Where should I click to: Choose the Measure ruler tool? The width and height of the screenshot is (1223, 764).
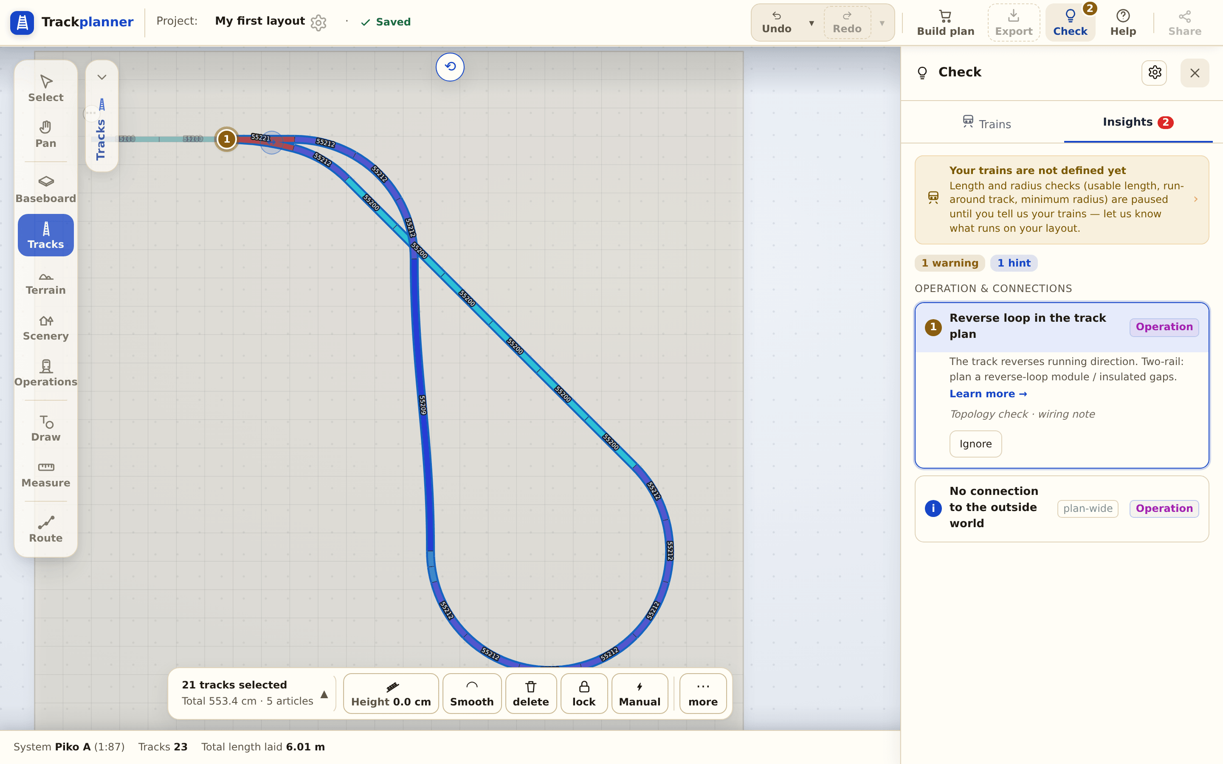pyautogui.click(x=45, y=474)
